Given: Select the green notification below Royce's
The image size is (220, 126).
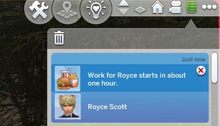Looking at the screenshot, I should (130, 125).
